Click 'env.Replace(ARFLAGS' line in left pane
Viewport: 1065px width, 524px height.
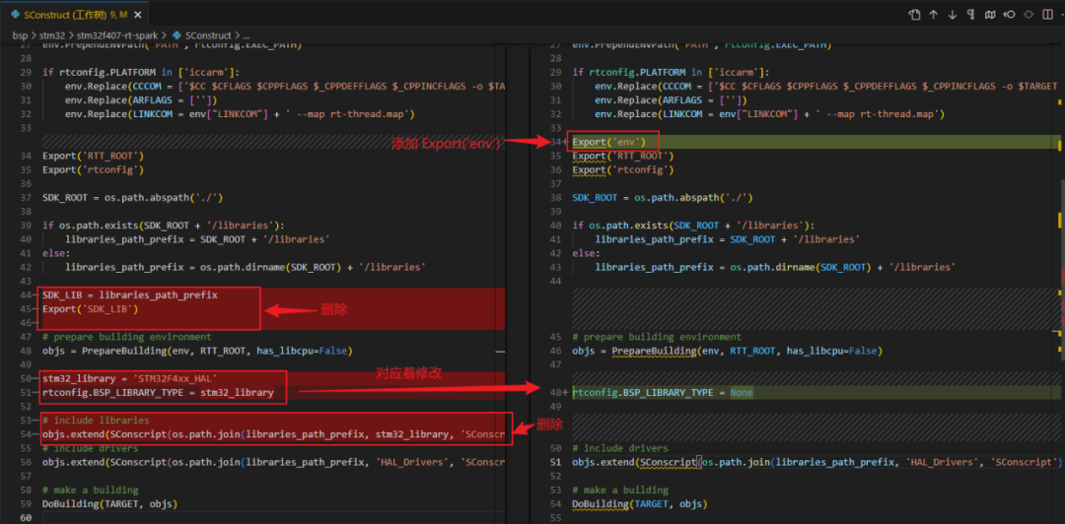pos(141,99)
